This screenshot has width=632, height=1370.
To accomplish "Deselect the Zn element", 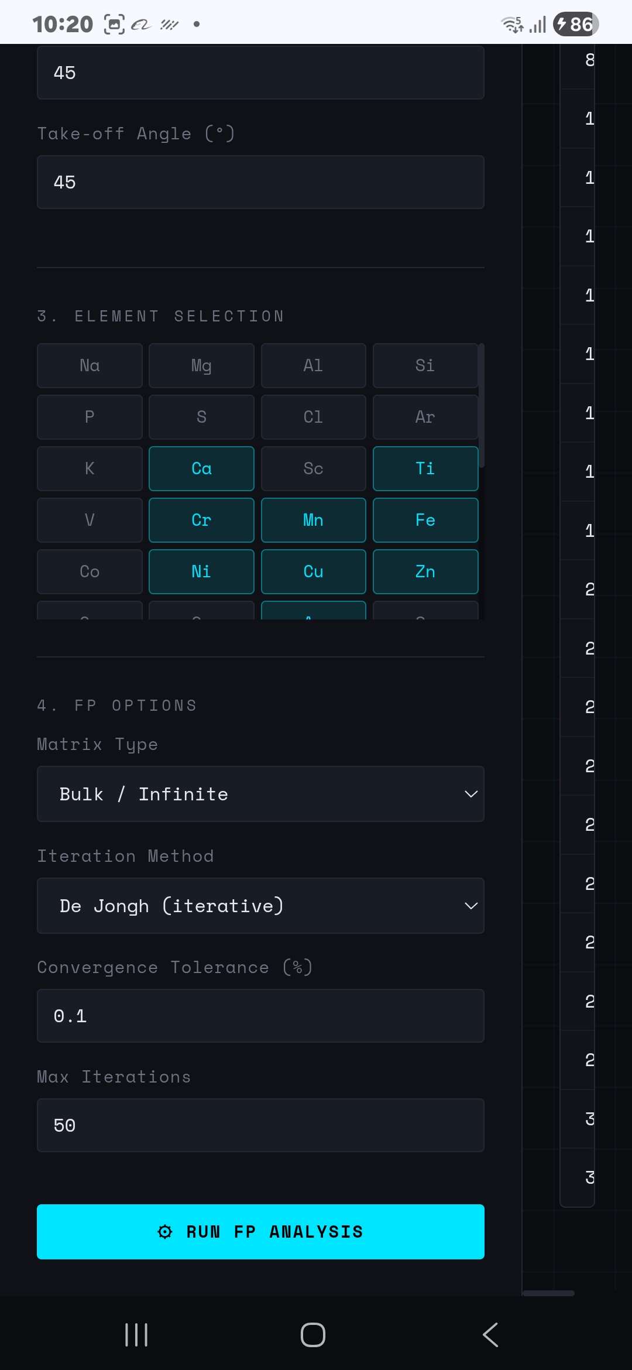I will (425, 571).
